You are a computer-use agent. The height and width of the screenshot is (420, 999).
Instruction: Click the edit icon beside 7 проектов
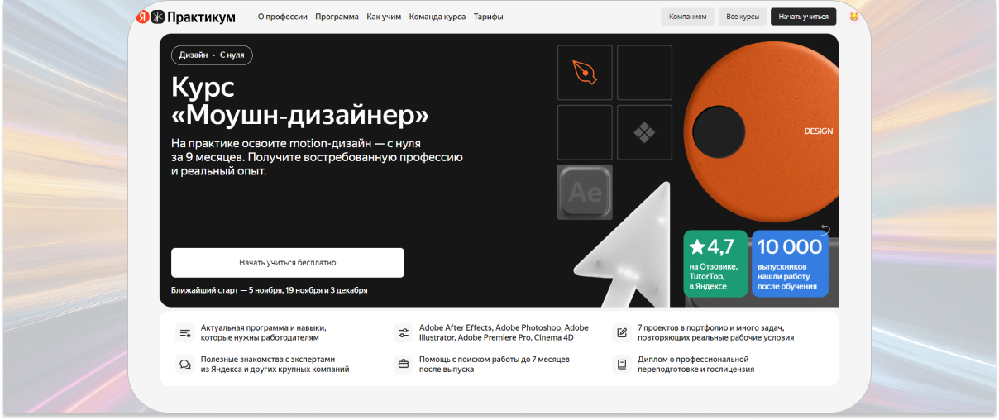pyautogui.click(x=622, y=333)
